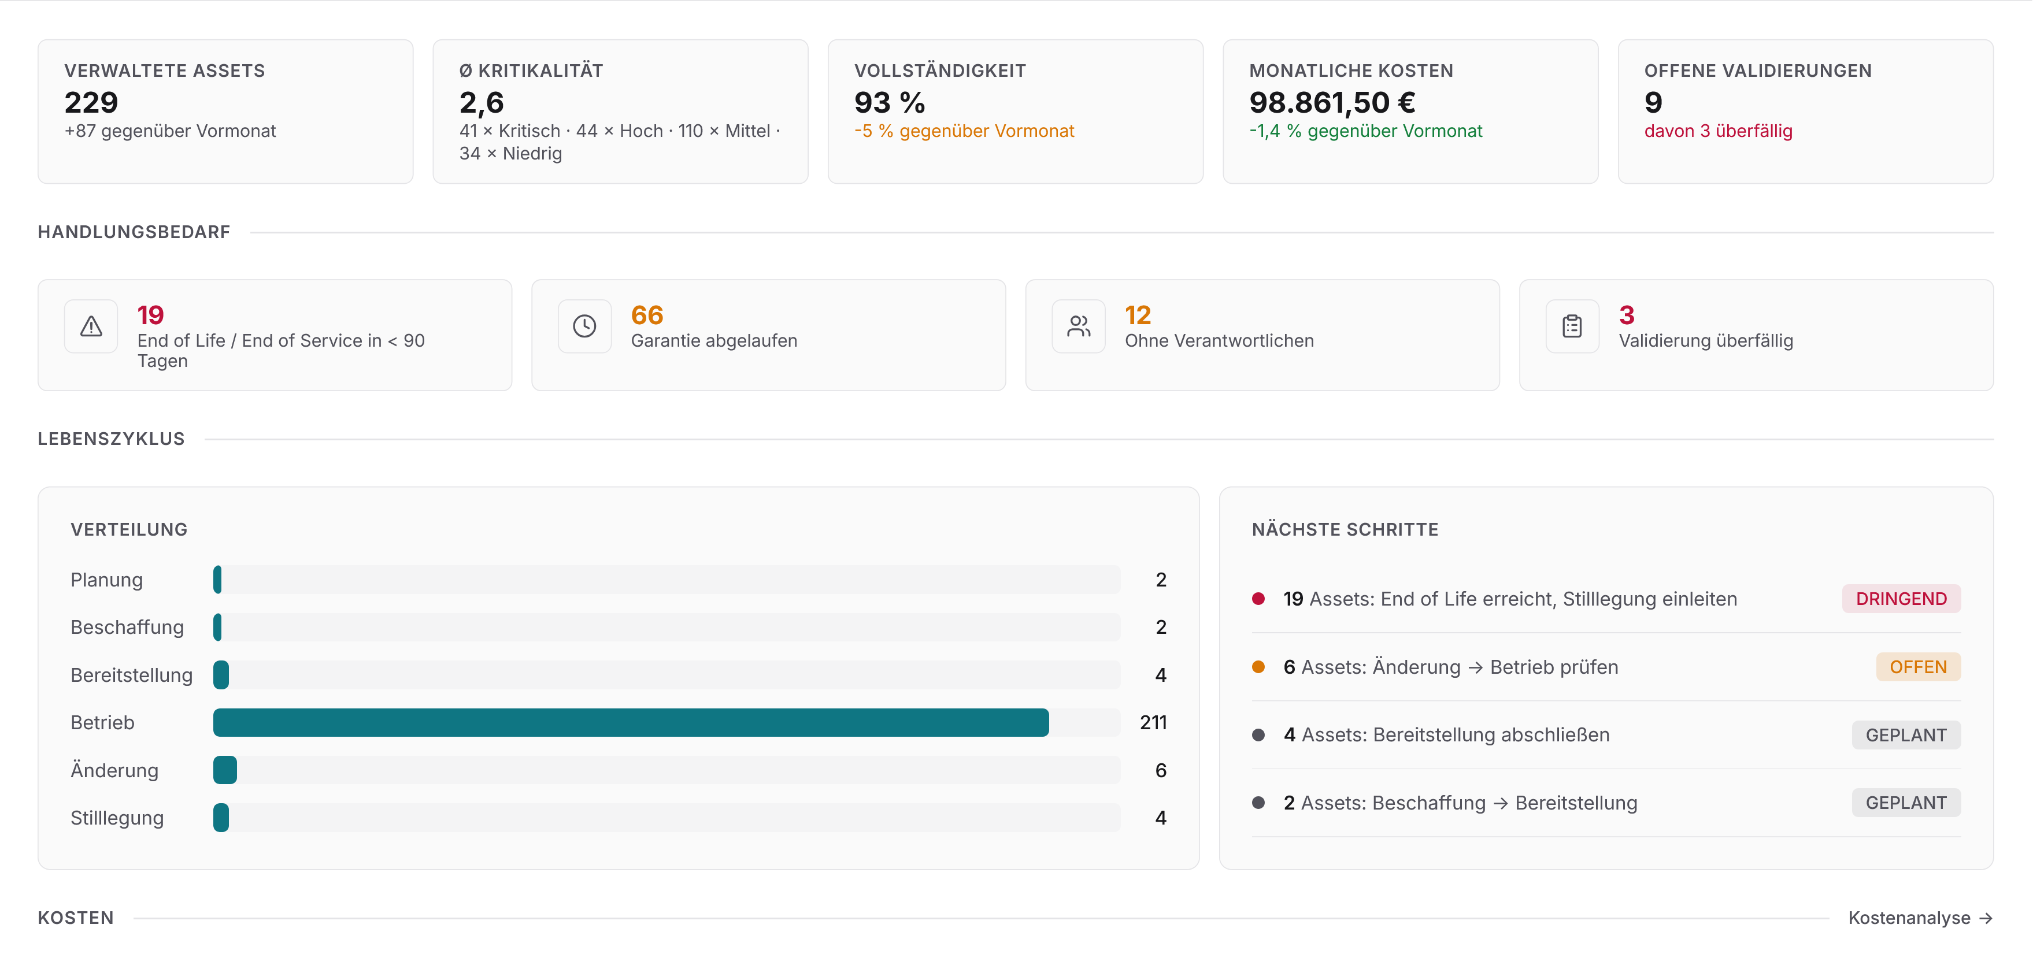Click the 'davon 3 überfällig' text
This screenshot has height=954, width=2033.
coord(1718,131)
